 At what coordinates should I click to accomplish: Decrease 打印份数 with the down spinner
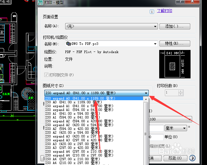(180, 94)
